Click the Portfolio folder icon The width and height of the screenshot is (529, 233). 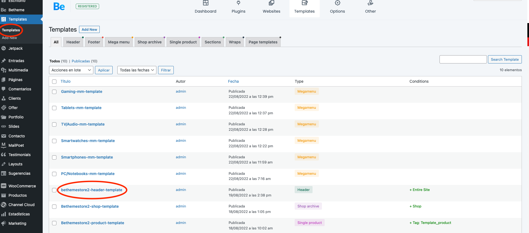click(x=4, y=117)
